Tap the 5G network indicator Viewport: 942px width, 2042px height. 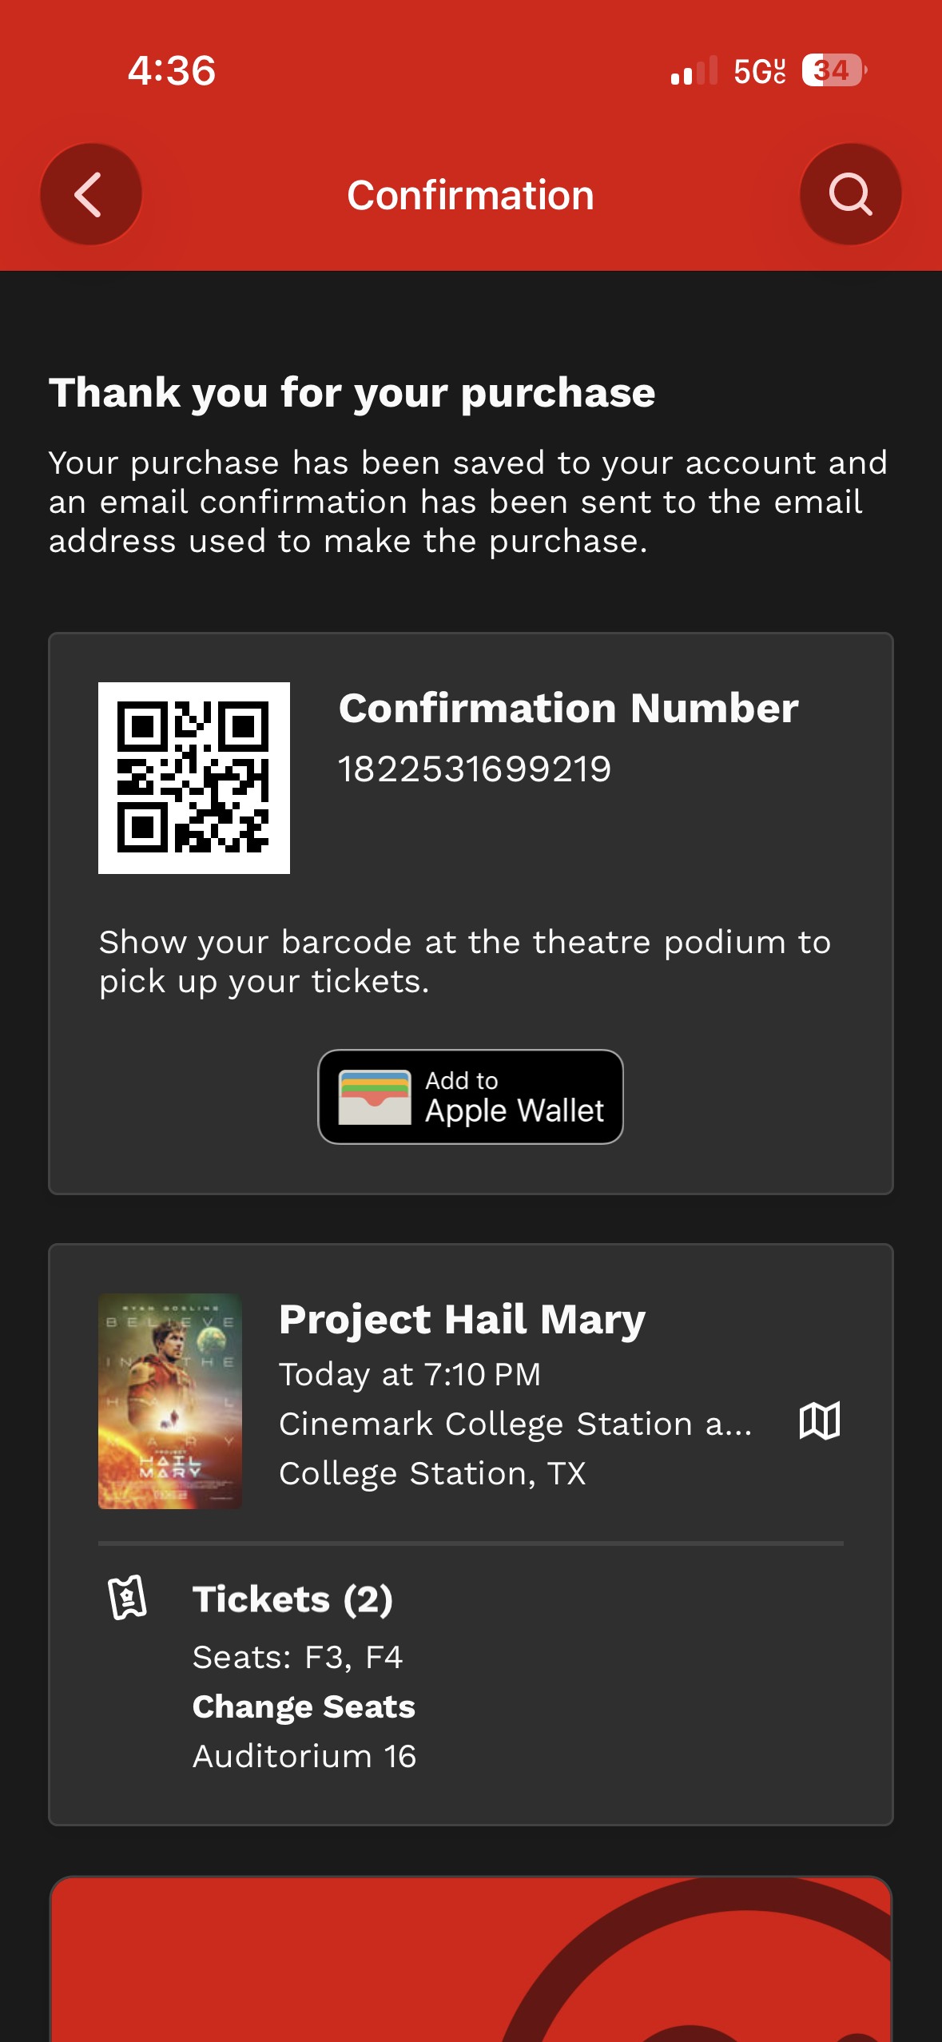[760, 71]
